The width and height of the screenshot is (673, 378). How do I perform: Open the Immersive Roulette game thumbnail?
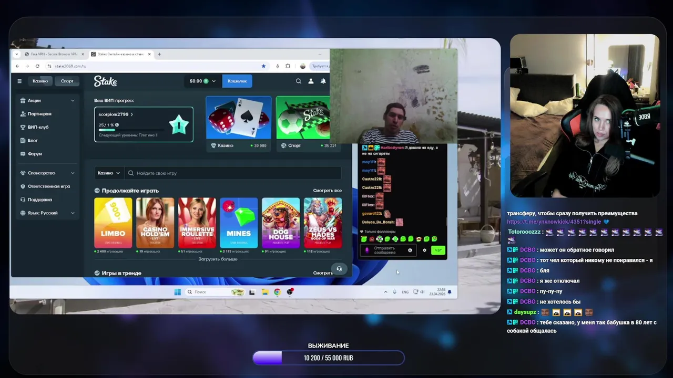[x=197, y=223]
